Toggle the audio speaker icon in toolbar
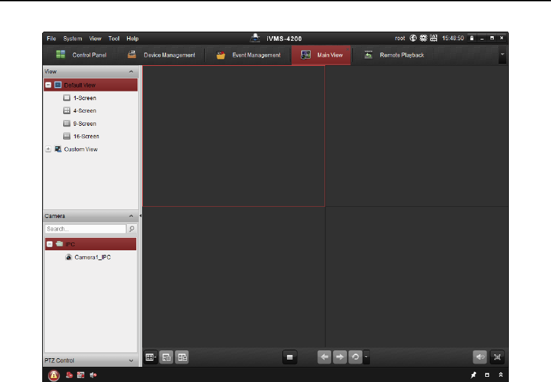551x382 pixels. tap(480, 358)
